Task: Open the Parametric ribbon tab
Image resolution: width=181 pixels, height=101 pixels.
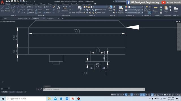Action: click(29, 4)
